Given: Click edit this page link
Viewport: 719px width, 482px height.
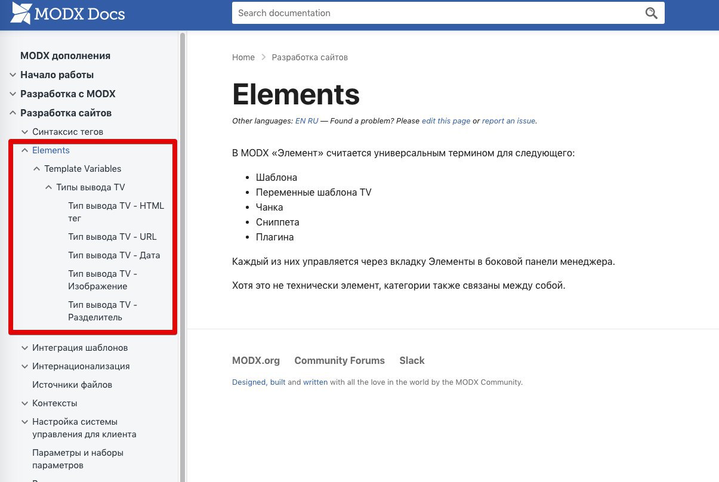Looking at the screenshot, I should pos(446,120).
